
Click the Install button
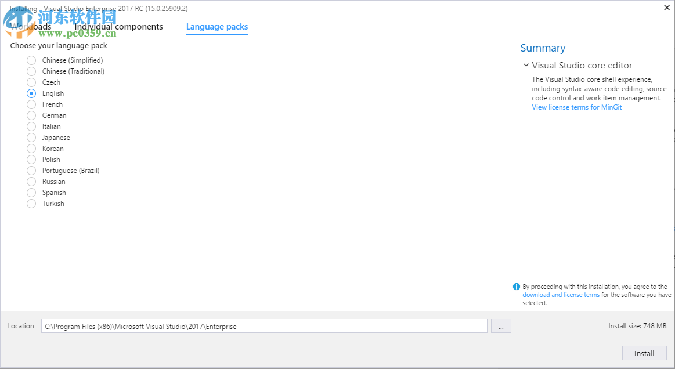pos(644,353)
